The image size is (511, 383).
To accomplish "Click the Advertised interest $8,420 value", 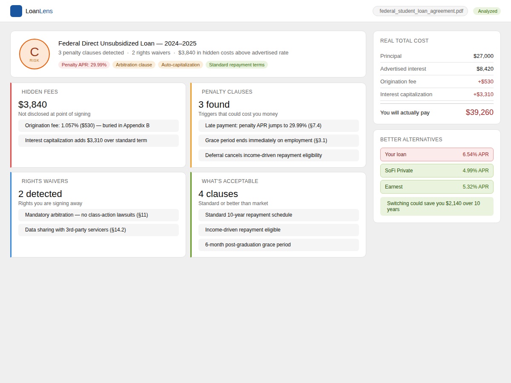I will point(485,69).
